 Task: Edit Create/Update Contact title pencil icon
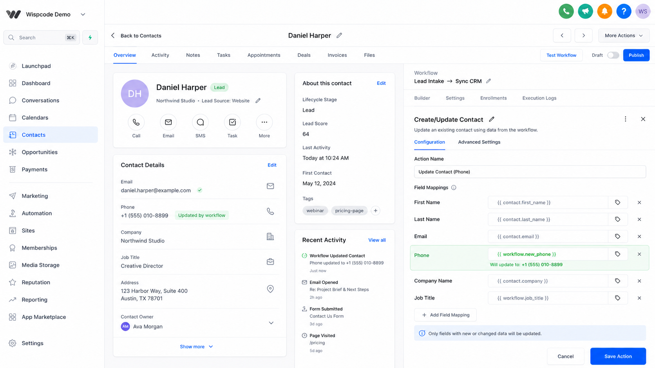tap(492, 119)
